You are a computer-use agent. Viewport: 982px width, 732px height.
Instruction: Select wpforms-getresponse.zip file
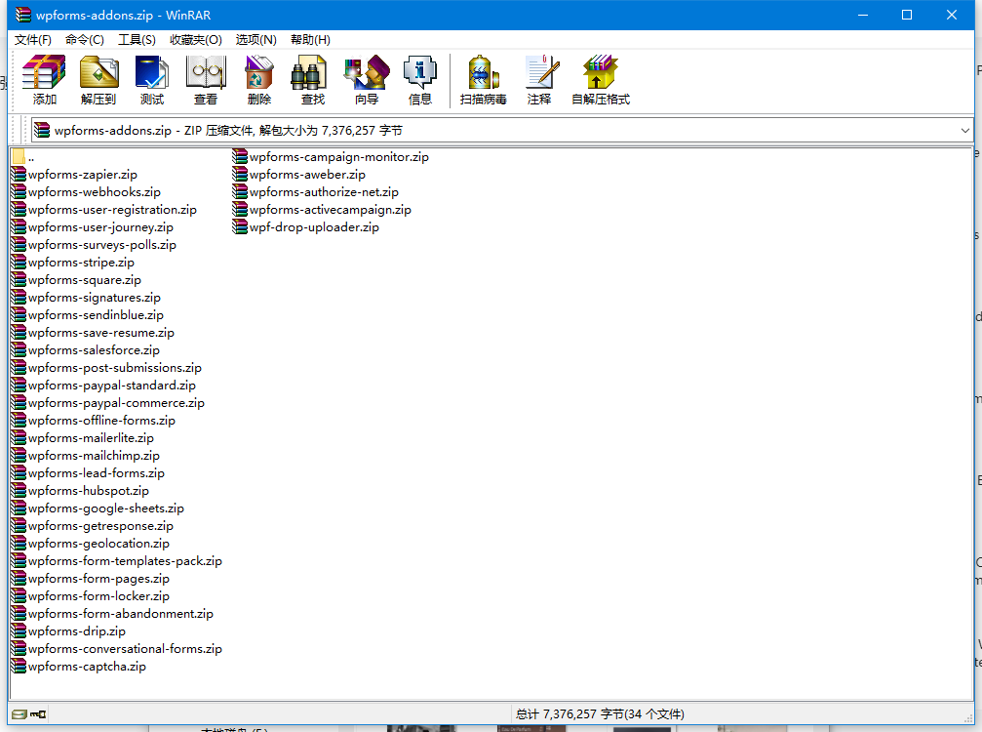point(93,526)
